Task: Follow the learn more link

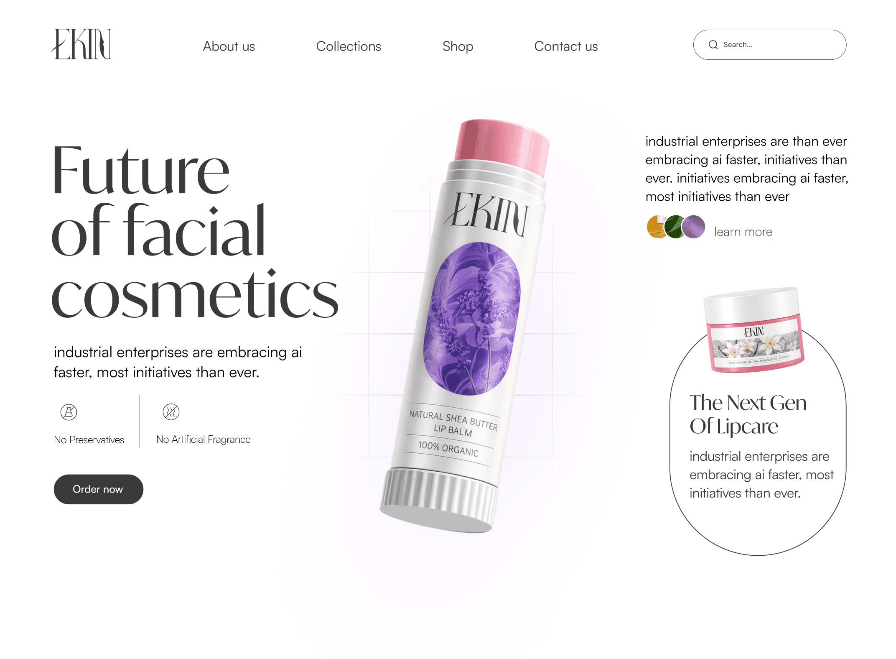Action: pyautogui.click(x=743, y=232)
